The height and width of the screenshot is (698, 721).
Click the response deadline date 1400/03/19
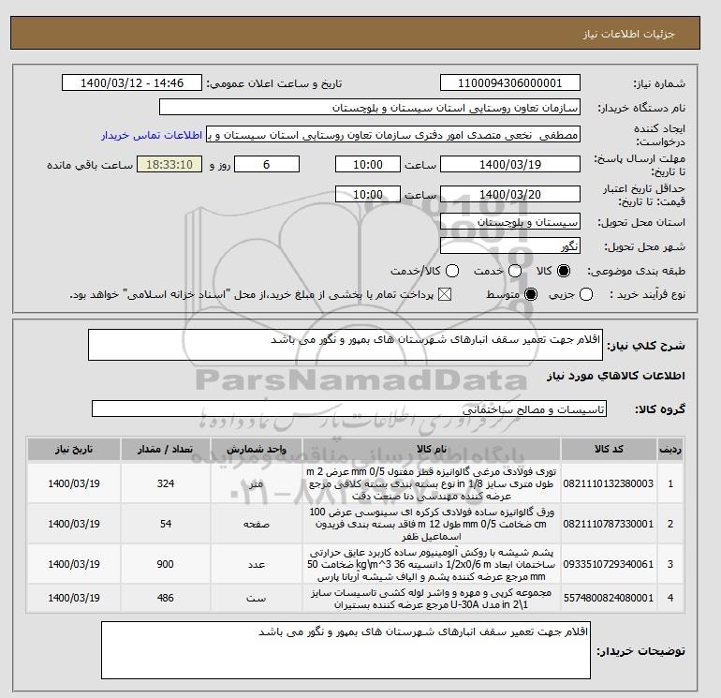click(x=510, y=164)
